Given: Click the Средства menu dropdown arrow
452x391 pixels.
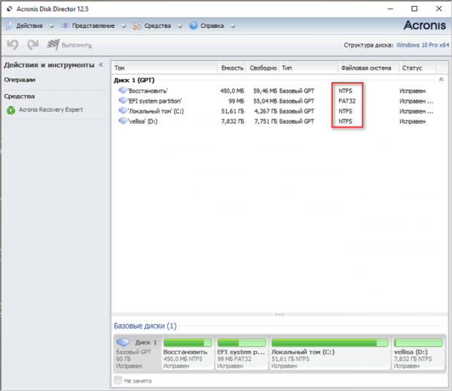Looking at the screenshot, I should click(x=179, y=26).
